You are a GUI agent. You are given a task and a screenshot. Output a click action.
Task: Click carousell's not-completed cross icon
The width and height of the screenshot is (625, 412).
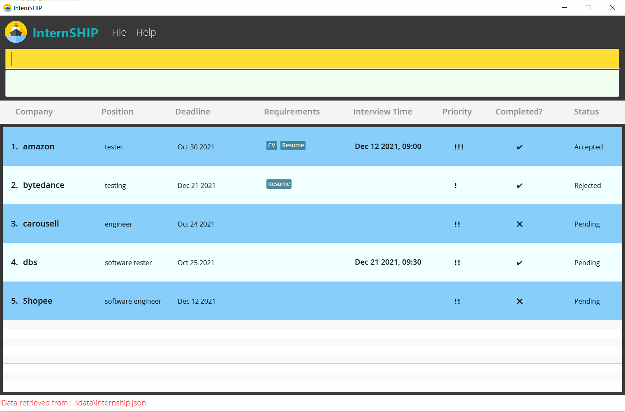click(x=520, y=224)
